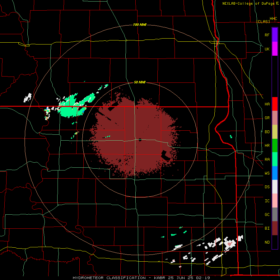The height and width of the screenshot is (280, 280).
Task: Click the magenta UK color swatch
Action: pyautogui.click(x=275, y=49)
